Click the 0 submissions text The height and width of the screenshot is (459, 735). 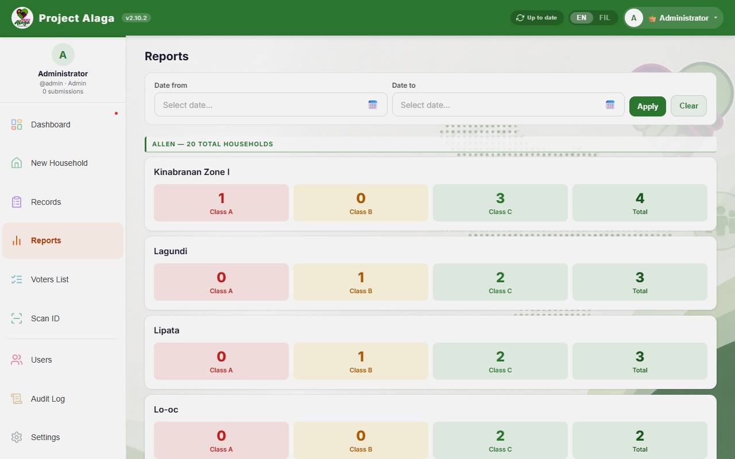click(63, 91)
